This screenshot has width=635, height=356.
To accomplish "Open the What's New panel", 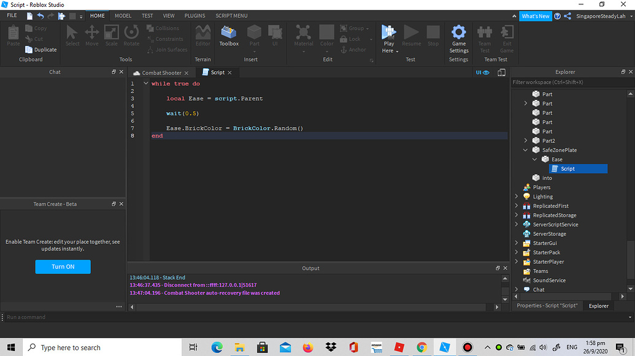I will [535, 16].
